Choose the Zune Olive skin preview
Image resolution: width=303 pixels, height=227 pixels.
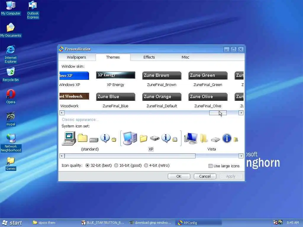208,97
